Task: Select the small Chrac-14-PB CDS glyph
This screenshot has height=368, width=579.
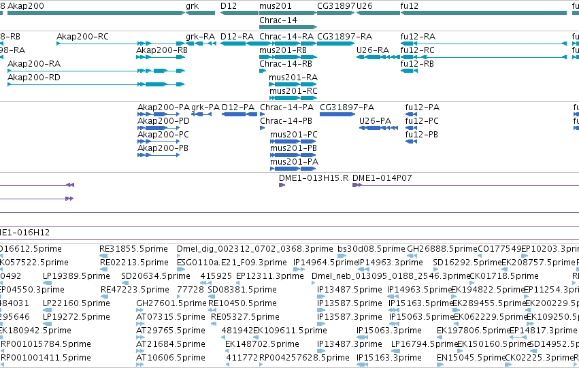Action: click(262, 128)
